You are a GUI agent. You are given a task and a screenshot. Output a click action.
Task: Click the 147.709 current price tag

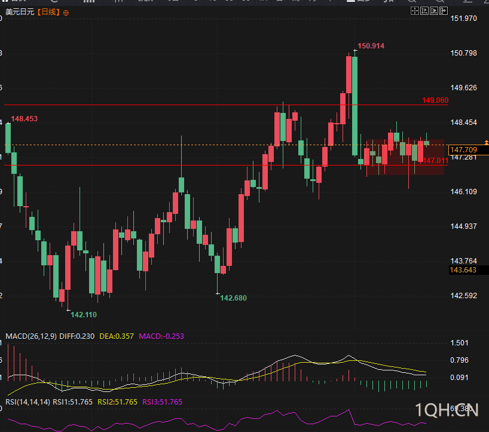(x=468, y=150)
